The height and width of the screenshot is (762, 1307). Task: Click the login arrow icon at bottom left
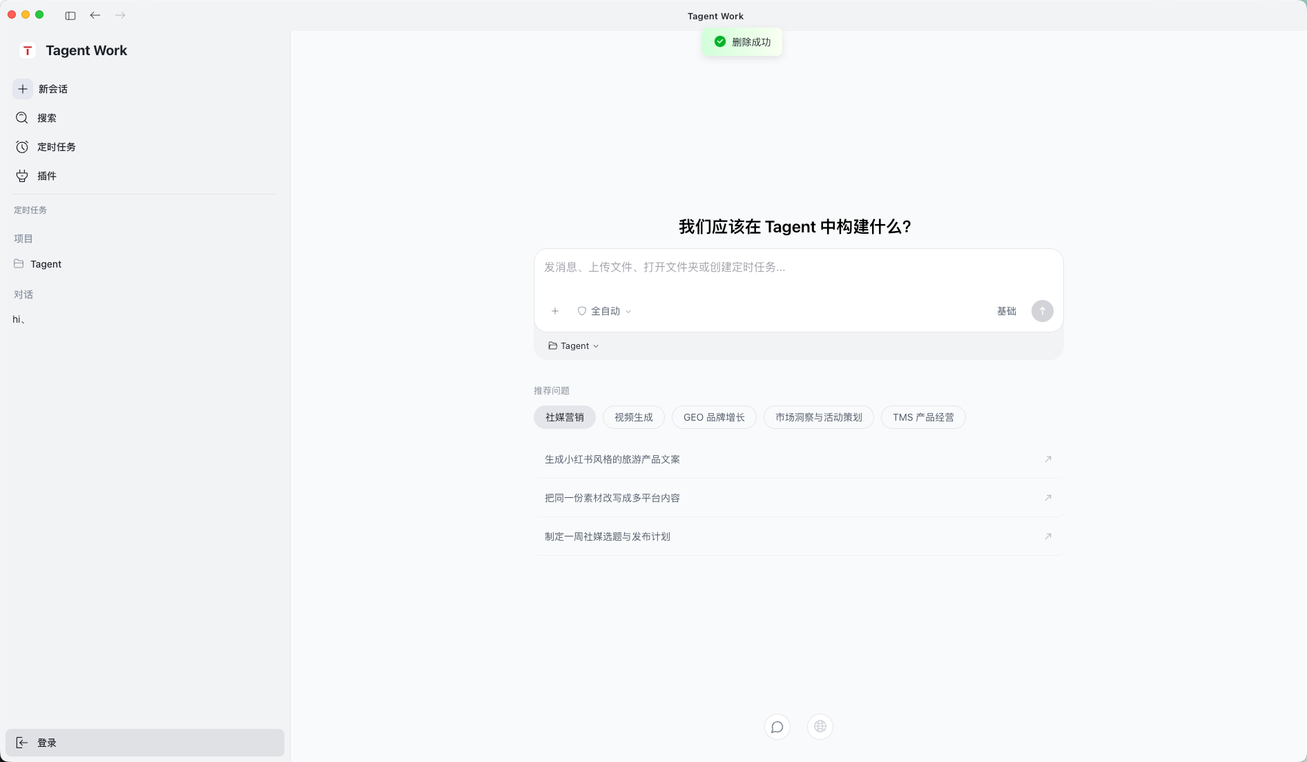[22, 743]
